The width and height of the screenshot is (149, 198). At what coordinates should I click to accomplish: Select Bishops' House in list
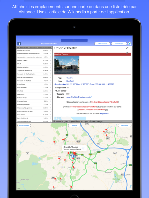34,98
